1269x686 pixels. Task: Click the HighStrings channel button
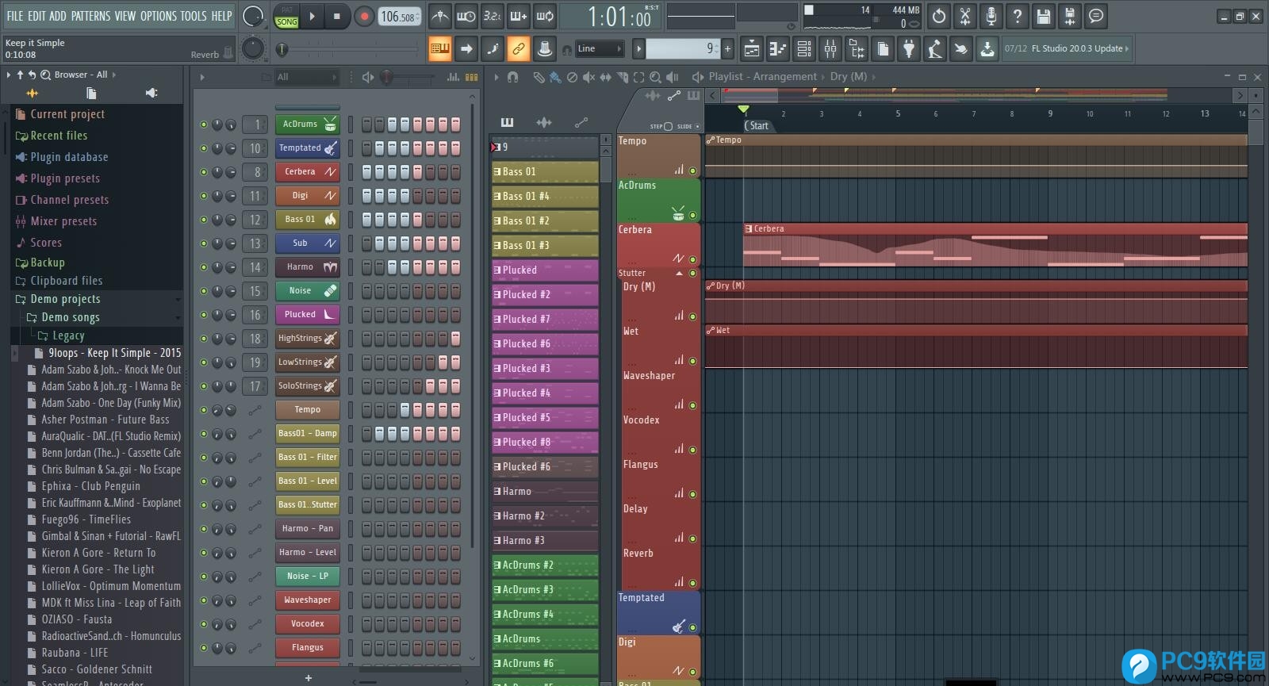308,339
